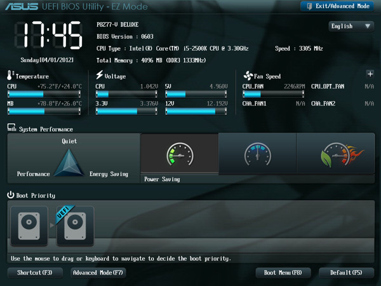
Task: Click the Performance triangle label
Action: [x=33, y=174]
